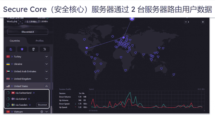Select the India server marker
The image size is (215, 115).
pyautogui.click(x=144, y=55)
